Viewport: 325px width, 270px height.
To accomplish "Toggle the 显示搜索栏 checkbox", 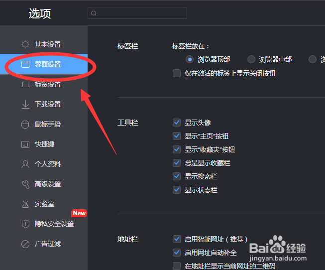I will point(177,176).
